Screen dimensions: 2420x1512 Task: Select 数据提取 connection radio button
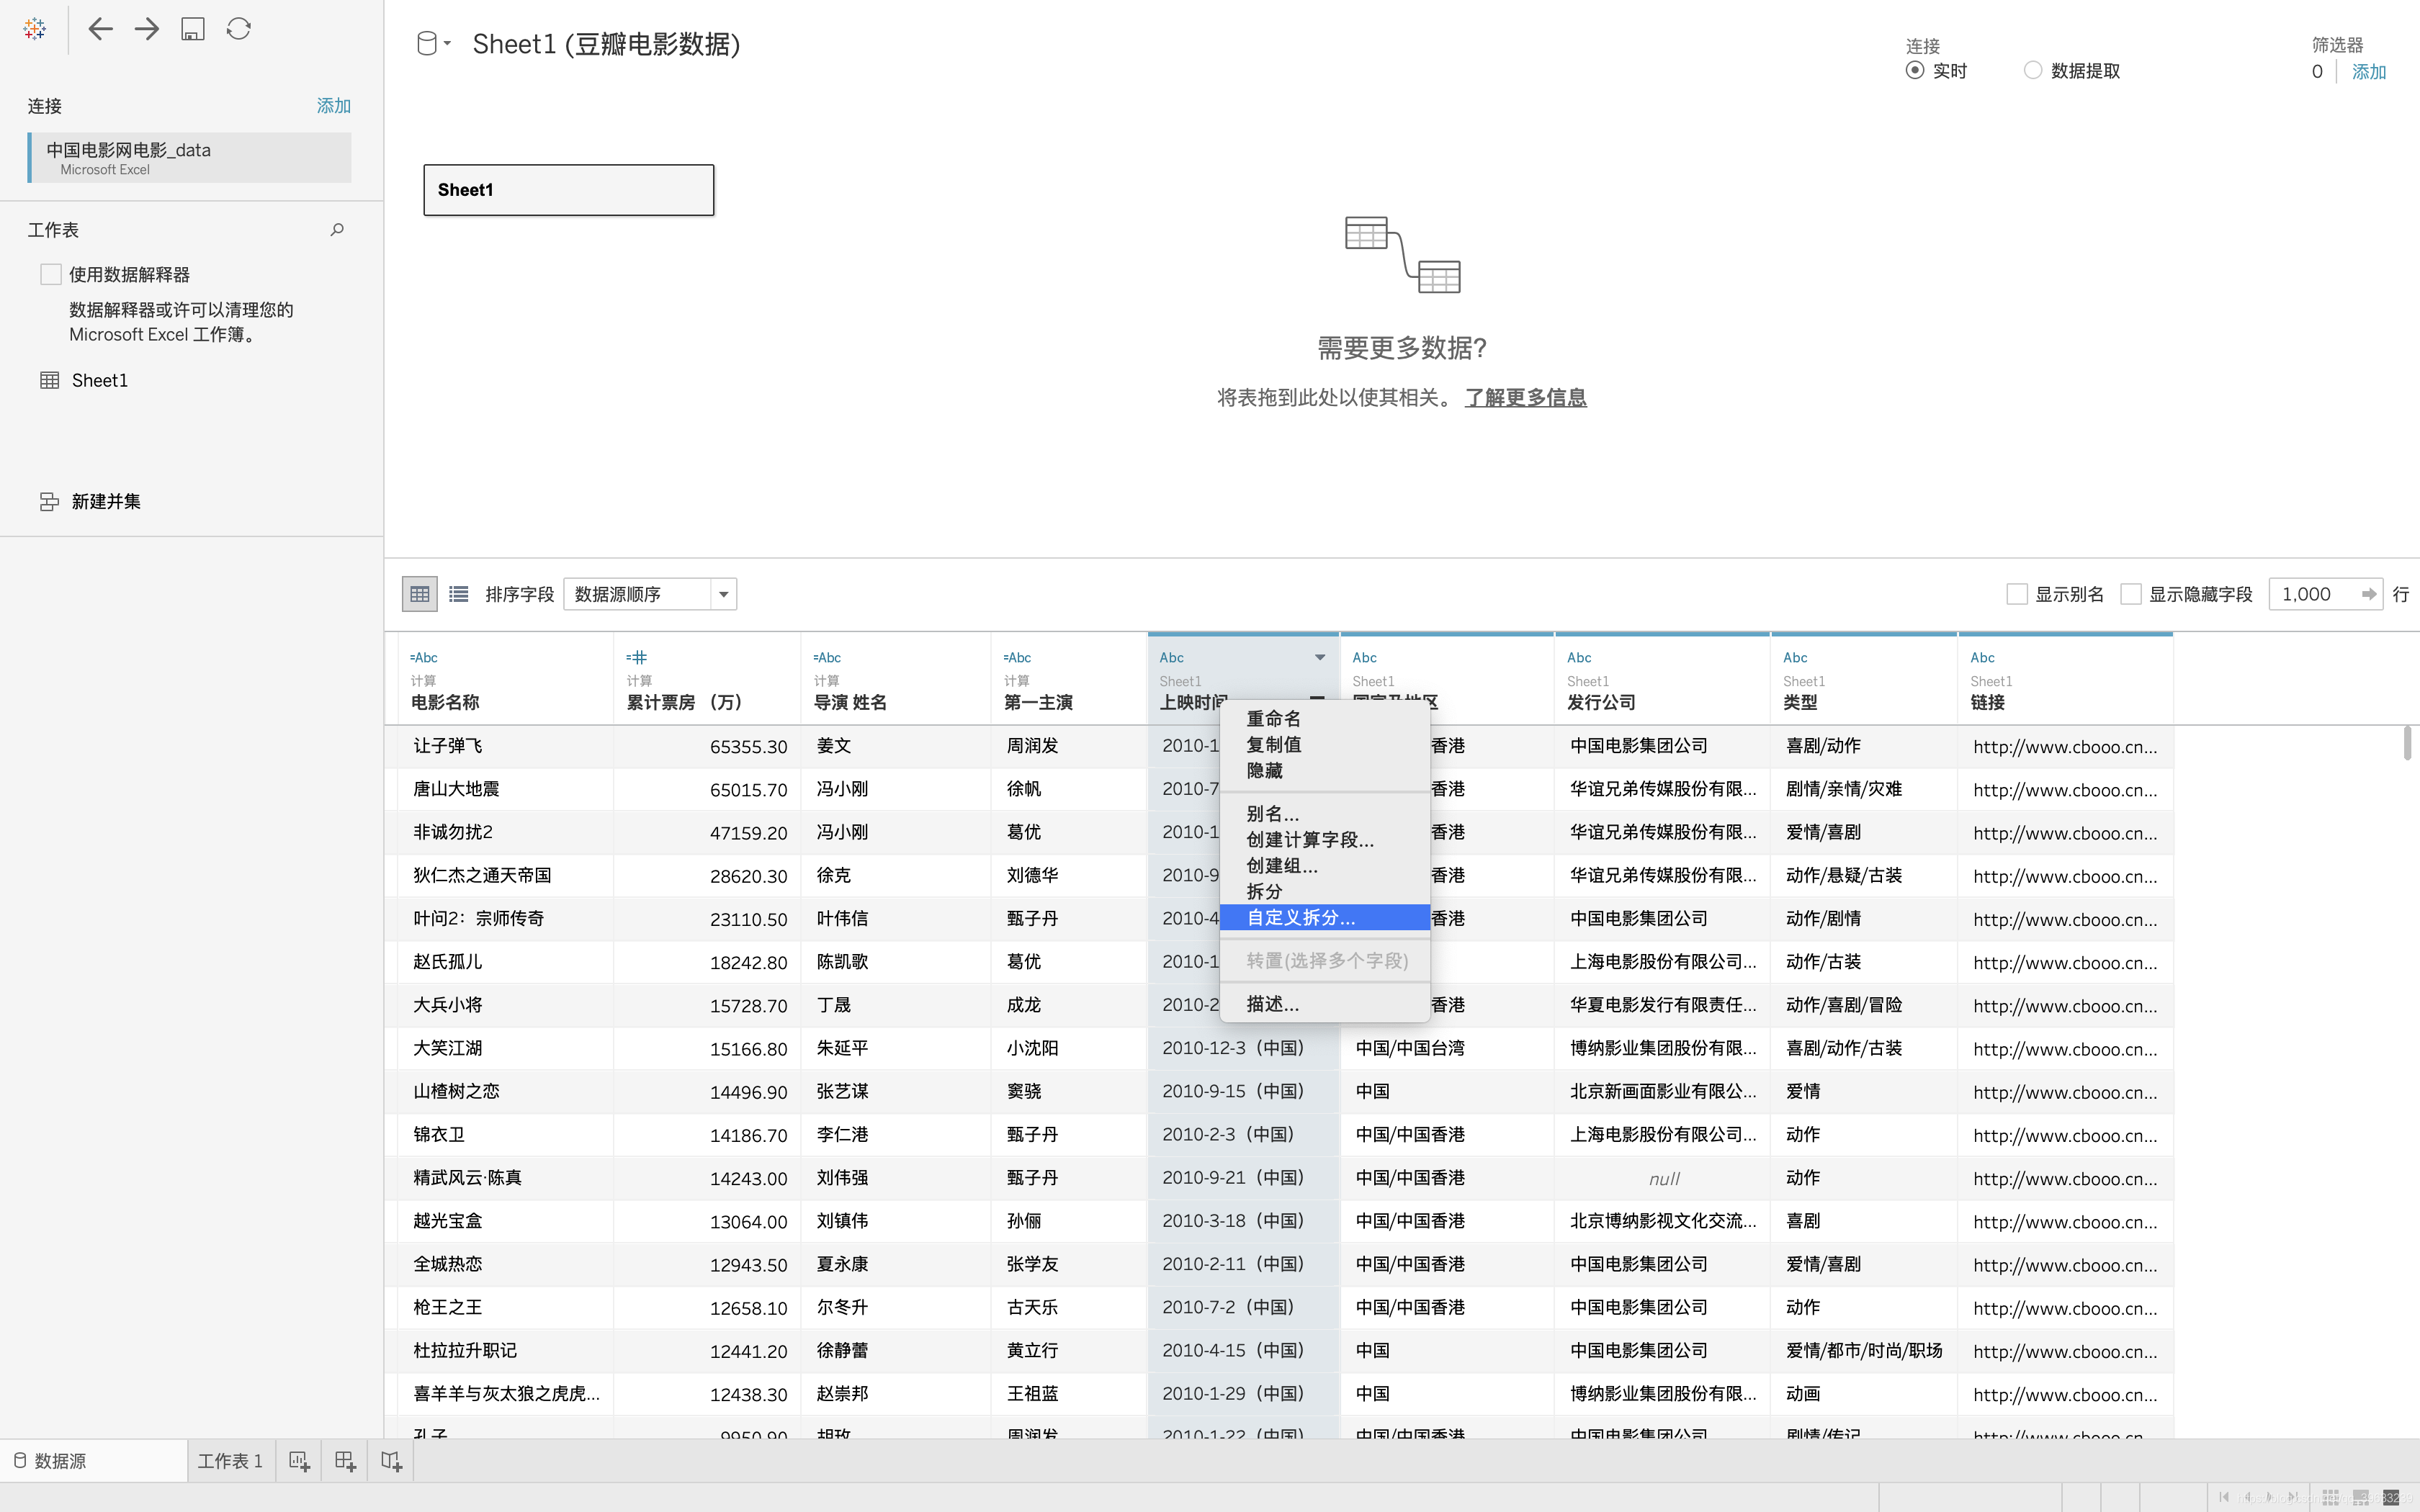point(2032,70)
